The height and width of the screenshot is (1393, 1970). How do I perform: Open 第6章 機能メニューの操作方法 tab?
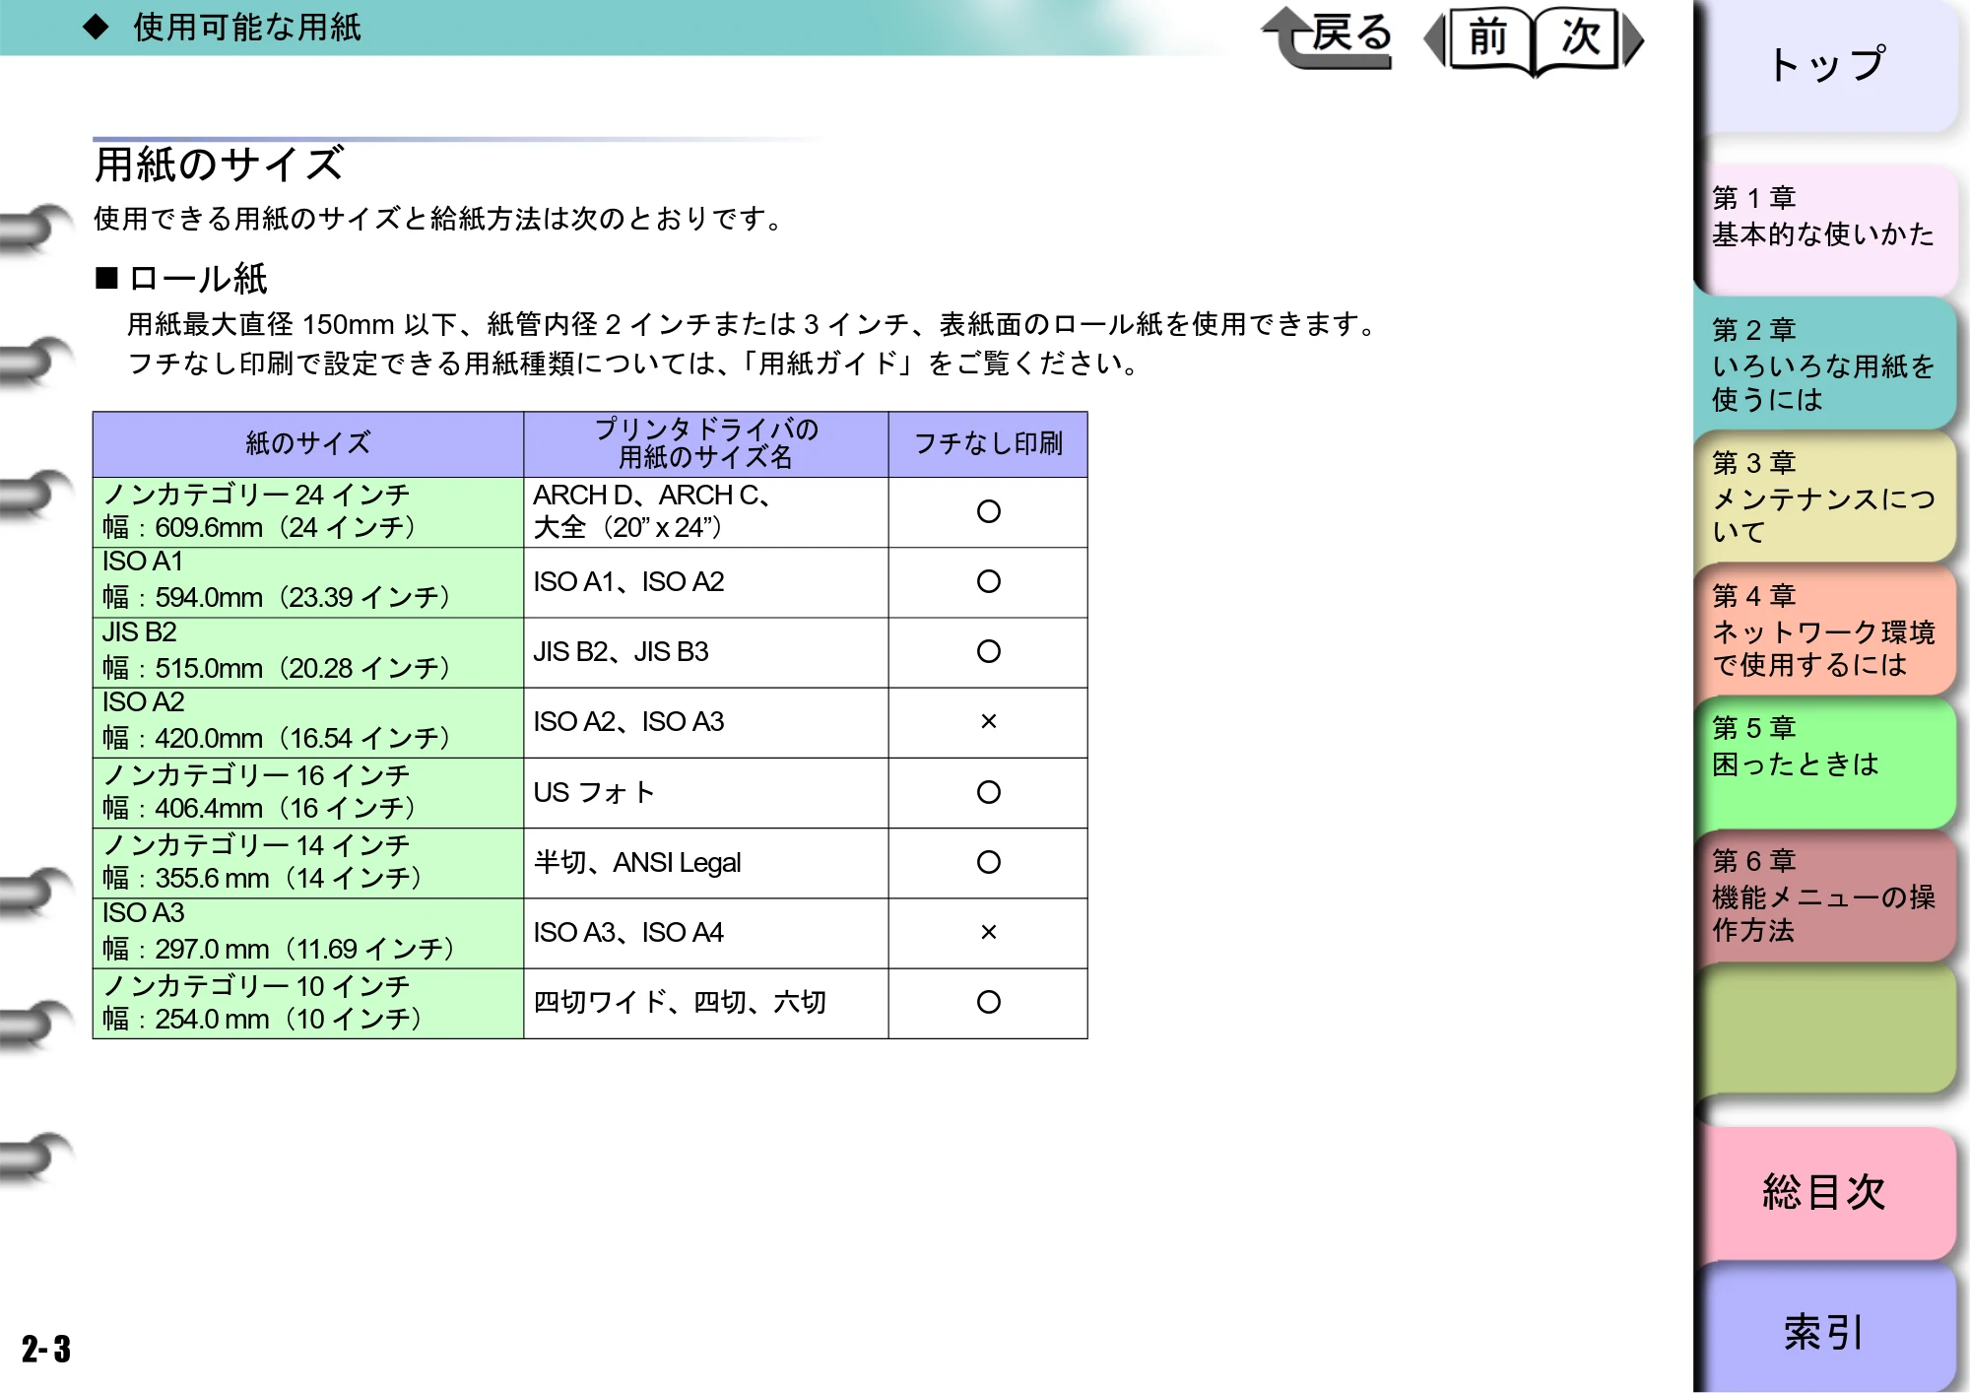coord(1827,896)
